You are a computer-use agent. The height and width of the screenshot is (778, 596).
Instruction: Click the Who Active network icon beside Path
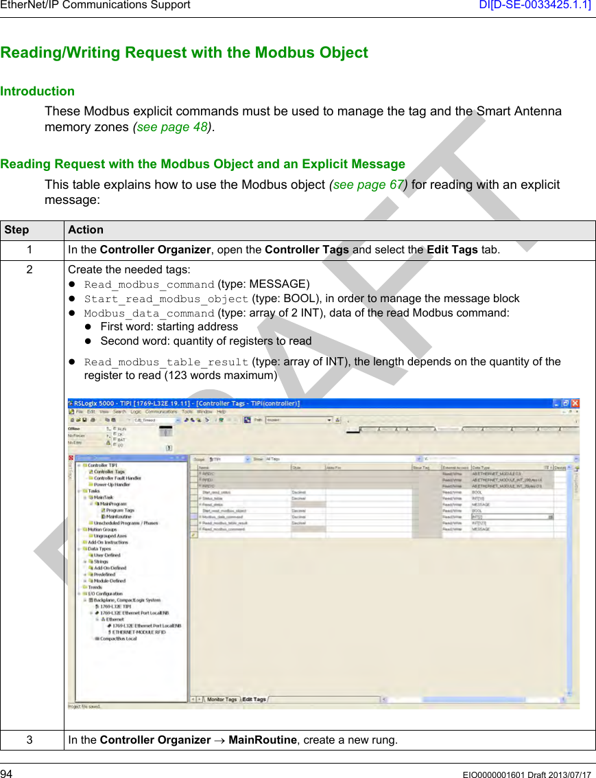pyautogui.click(x=337, y=420)
